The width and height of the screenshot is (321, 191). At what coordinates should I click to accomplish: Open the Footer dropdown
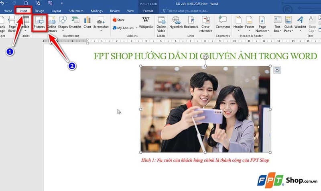(250, 24)
